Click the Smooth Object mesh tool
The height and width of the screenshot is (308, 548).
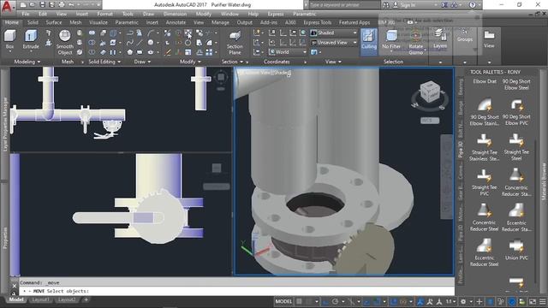[x=65, y=42]
